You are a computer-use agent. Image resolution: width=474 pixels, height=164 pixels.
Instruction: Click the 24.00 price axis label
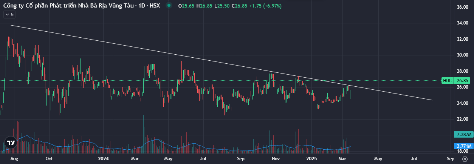(x=463, y=103)
